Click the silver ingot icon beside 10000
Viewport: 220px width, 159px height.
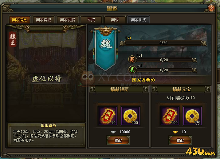click(113, 132)
